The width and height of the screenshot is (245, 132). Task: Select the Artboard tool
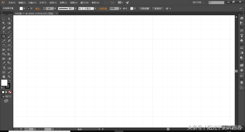pyautogui.click(x=4, y=72)
